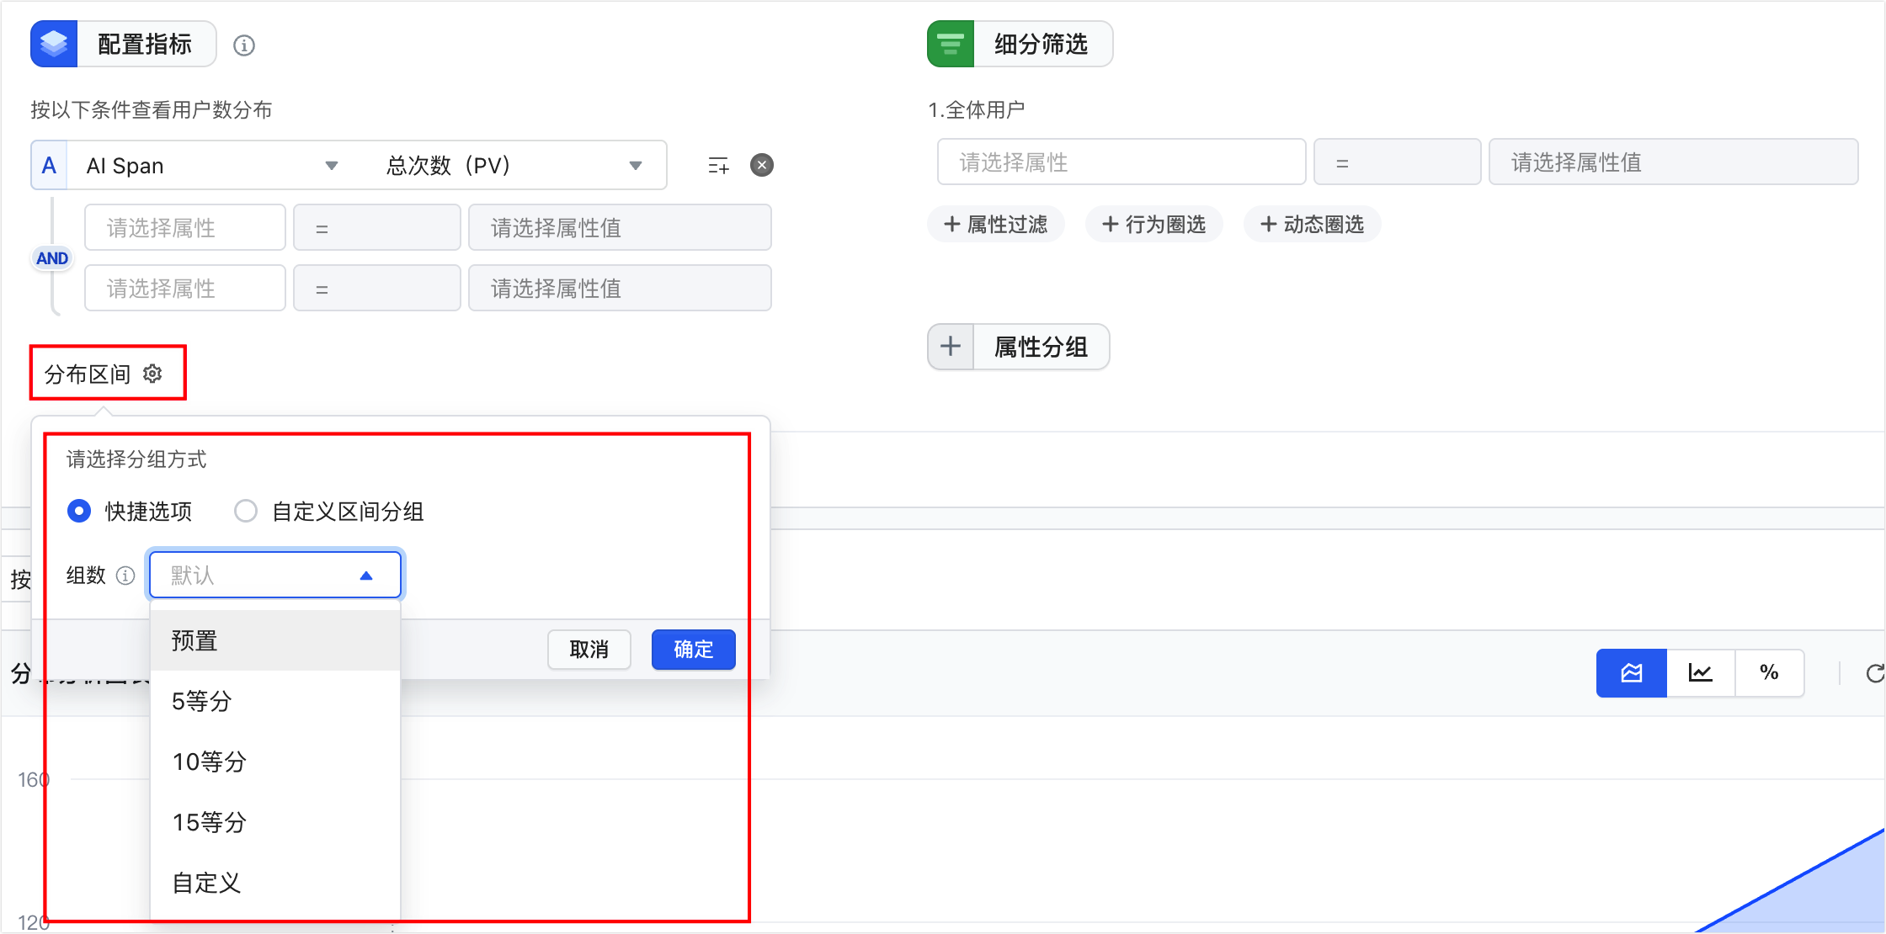Open the 总次数（PV）metric dropdown
The height and width of the screenshot is (934, 1886).
point(515,165)
